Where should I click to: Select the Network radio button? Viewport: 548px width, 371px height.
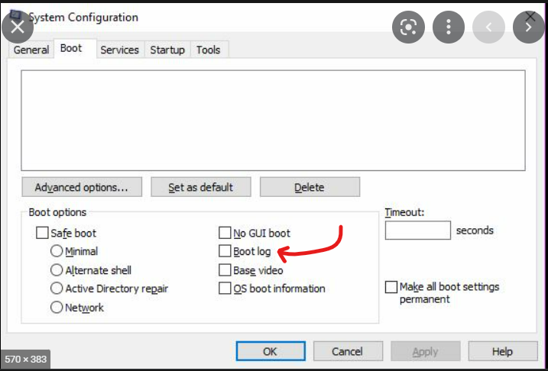57,308
